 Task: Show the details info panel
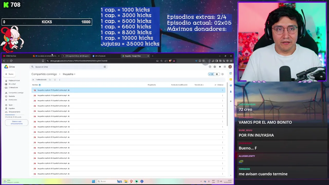tap(222, 74)
